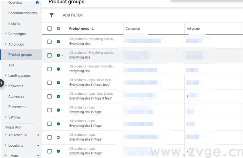Image resolution: width=243 pixels, height=158 pixels.
Task: Click the green status dot in first row
Action: coord(58,42)
